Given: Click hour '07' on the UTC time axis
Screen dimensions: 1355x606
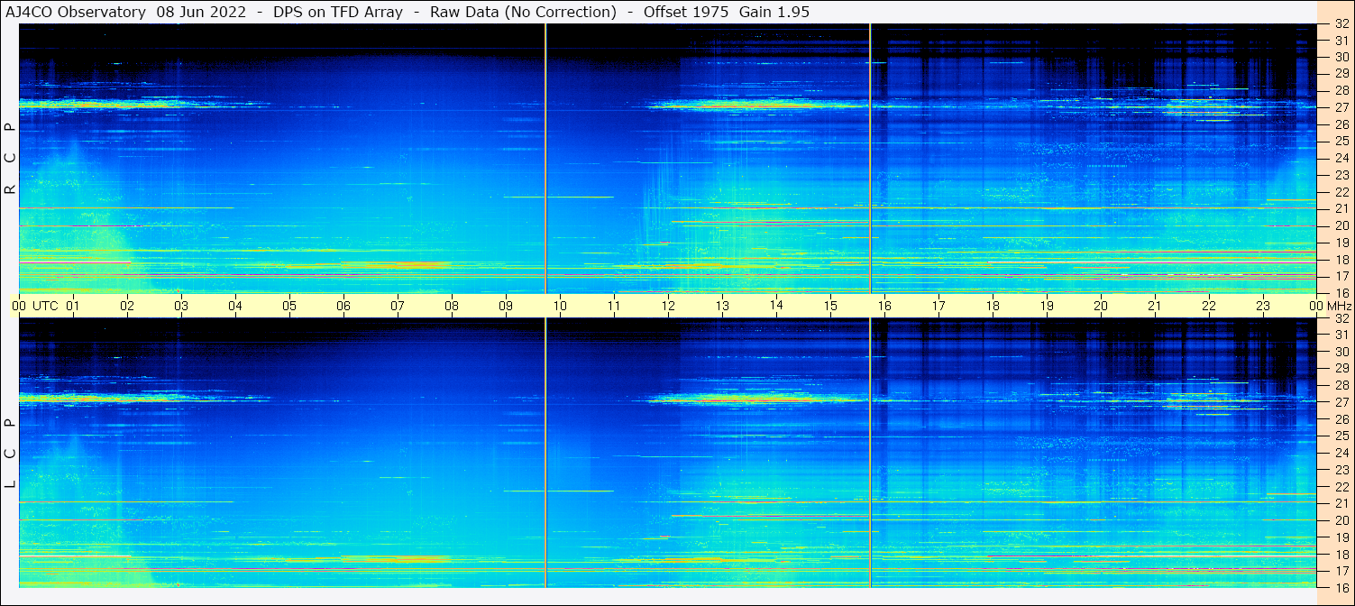Looking at the screenshot, I should [398, 306].
